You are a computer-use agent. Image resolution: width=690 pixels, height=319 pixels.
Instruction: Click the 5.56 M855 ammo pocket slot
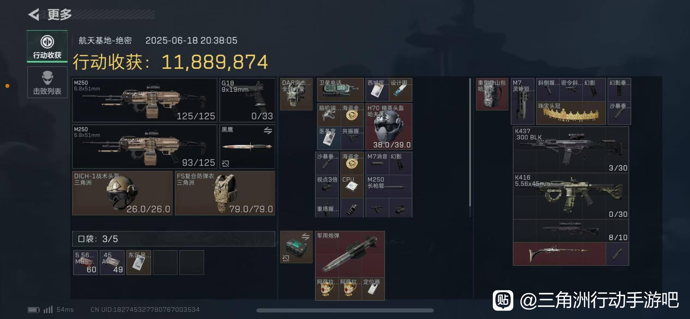[x=86, y=262]
